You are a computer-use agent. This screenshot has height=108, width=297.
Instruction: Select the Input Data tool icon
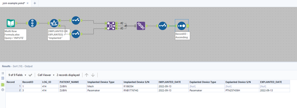[x=10, y=23]
